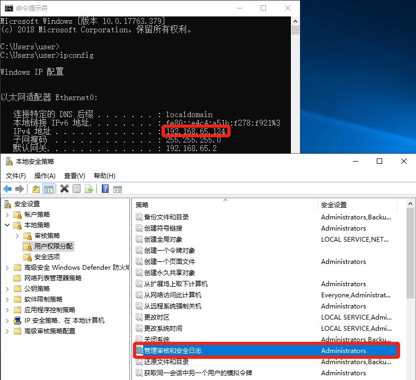Toggle the Show/Hide console tree icon

tap(49, 189)
